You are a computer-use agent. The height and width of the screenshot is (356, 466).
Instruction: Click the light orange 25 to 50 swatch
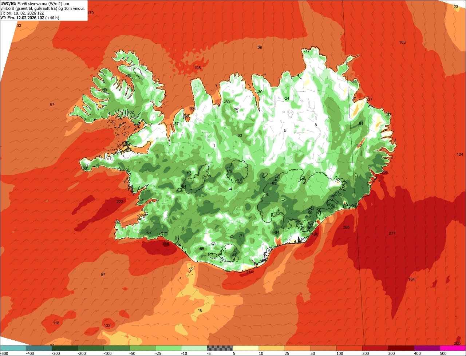point(298,348)
